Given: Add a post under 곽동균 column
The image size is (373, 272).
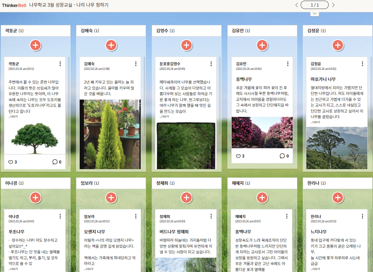Looking at the screenshot, I should [36, 45].
